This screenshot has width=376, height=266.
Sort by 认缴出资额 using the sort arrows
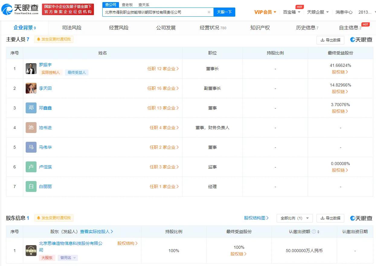(x=318, y=232)
